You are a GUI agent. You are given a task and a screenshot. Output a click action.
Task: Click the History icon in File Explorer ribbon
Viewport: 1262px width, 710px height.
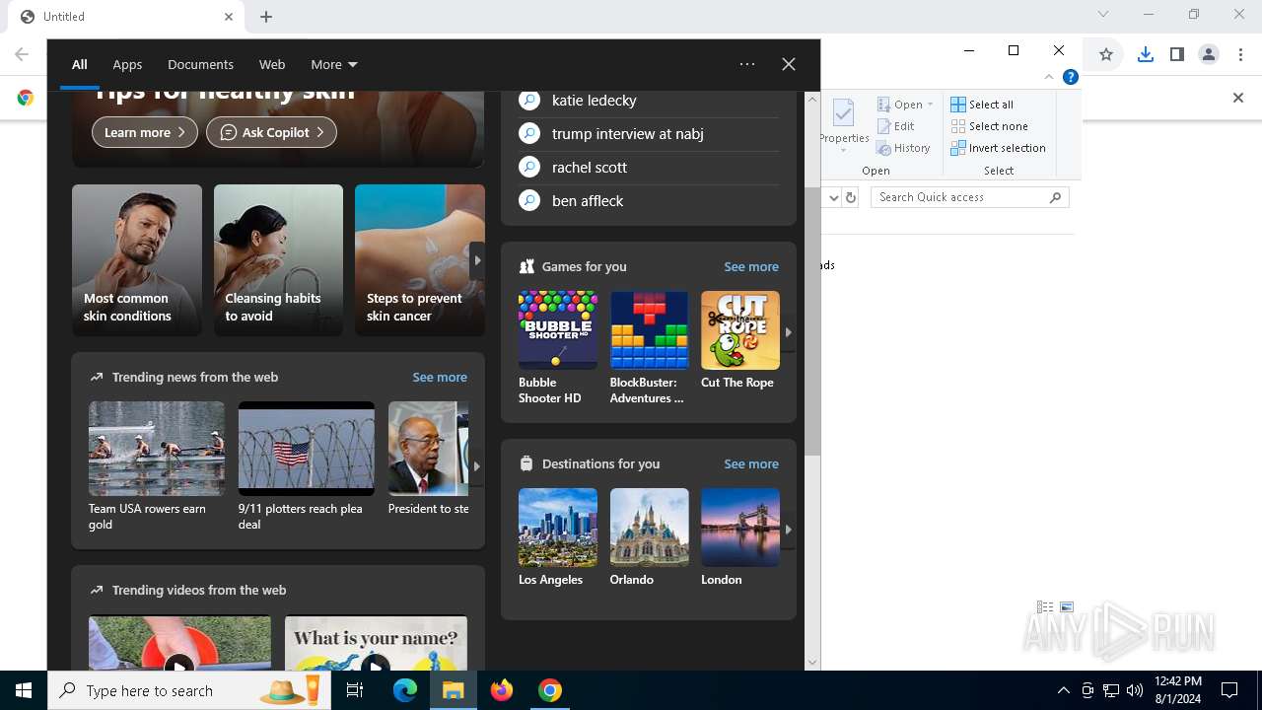[x=883, y=148]
